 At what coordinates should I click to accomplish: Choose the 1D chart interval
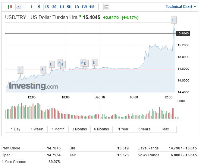coord(77,7)
